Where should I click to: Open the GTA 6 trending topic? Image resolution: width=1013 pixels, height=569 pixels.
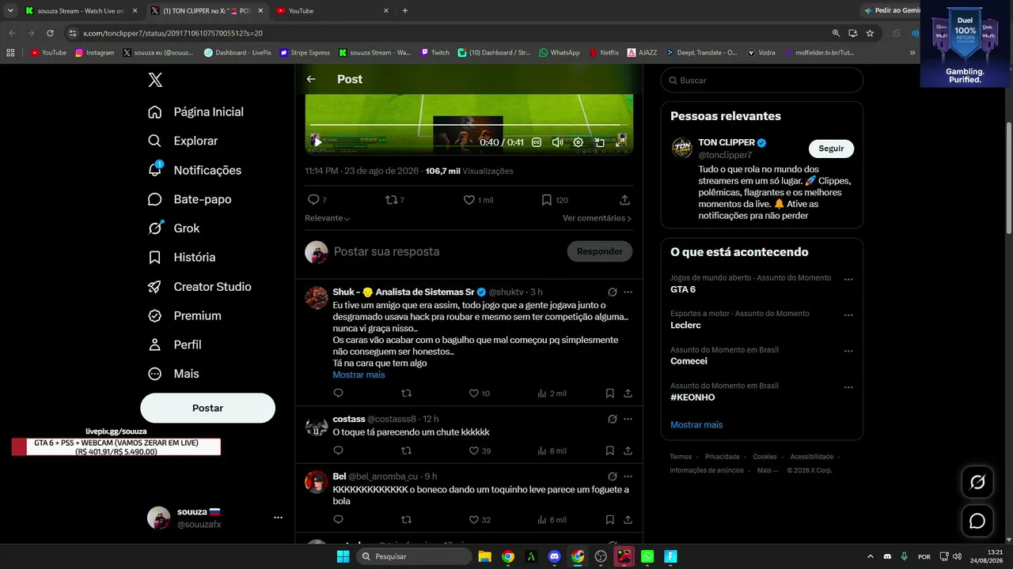683,289
